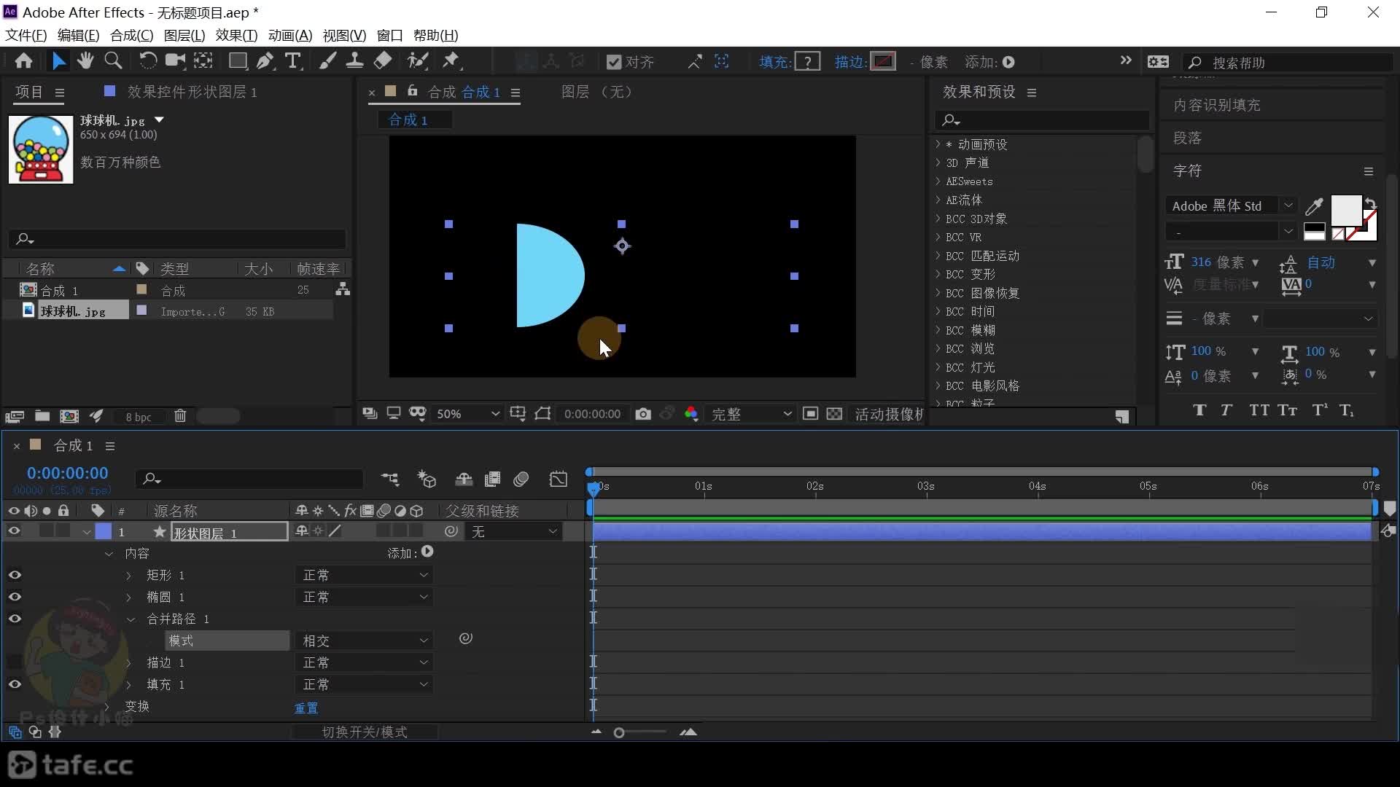Open the 内容识别填充 panel

click(x=1216, y=105)
